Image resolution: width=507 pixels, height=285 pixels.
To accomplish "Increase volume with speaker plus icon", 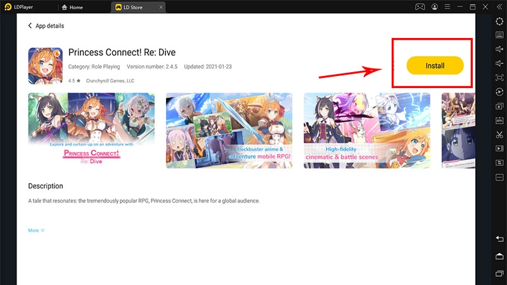I will (x=499, y=49).
